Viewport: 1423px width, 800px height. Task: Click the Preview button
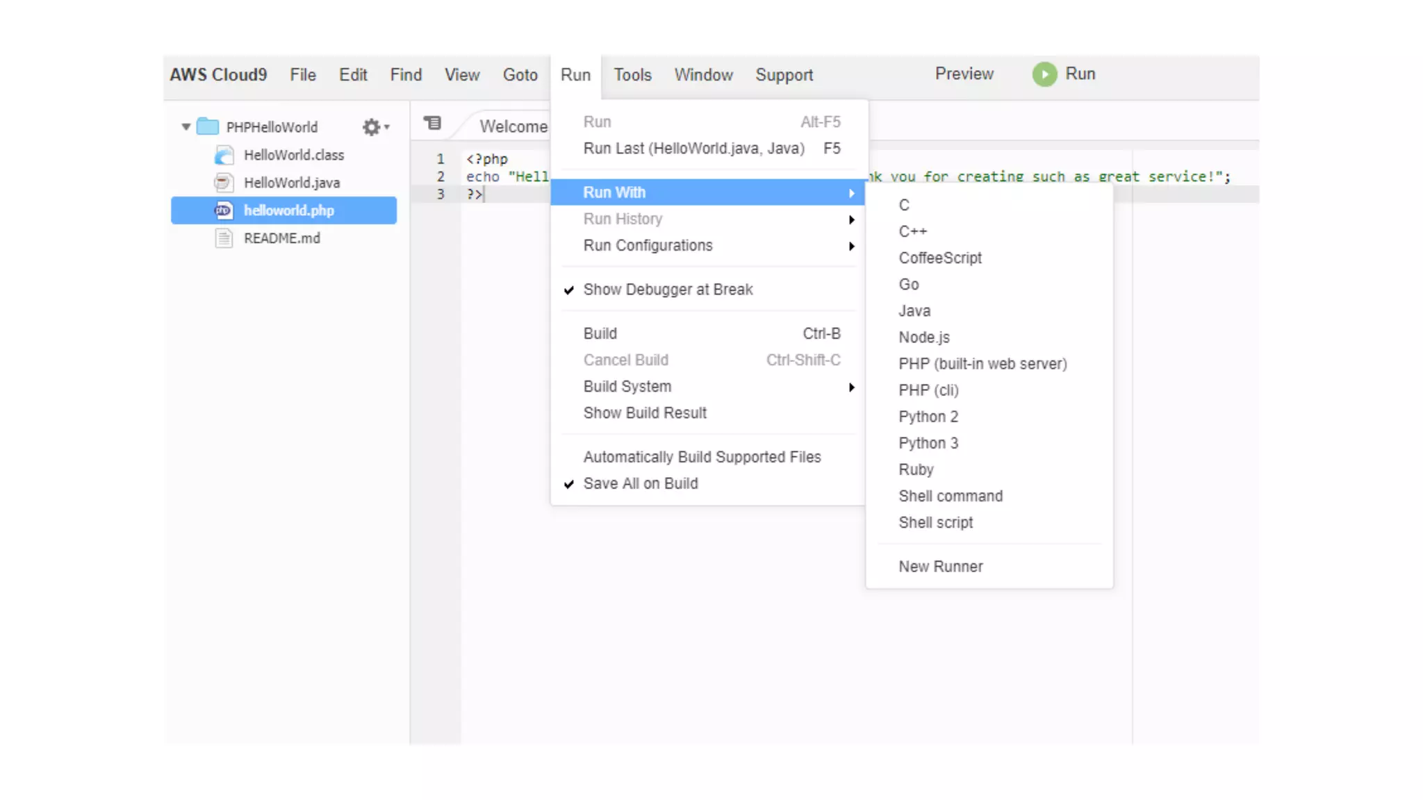[964, 74]
